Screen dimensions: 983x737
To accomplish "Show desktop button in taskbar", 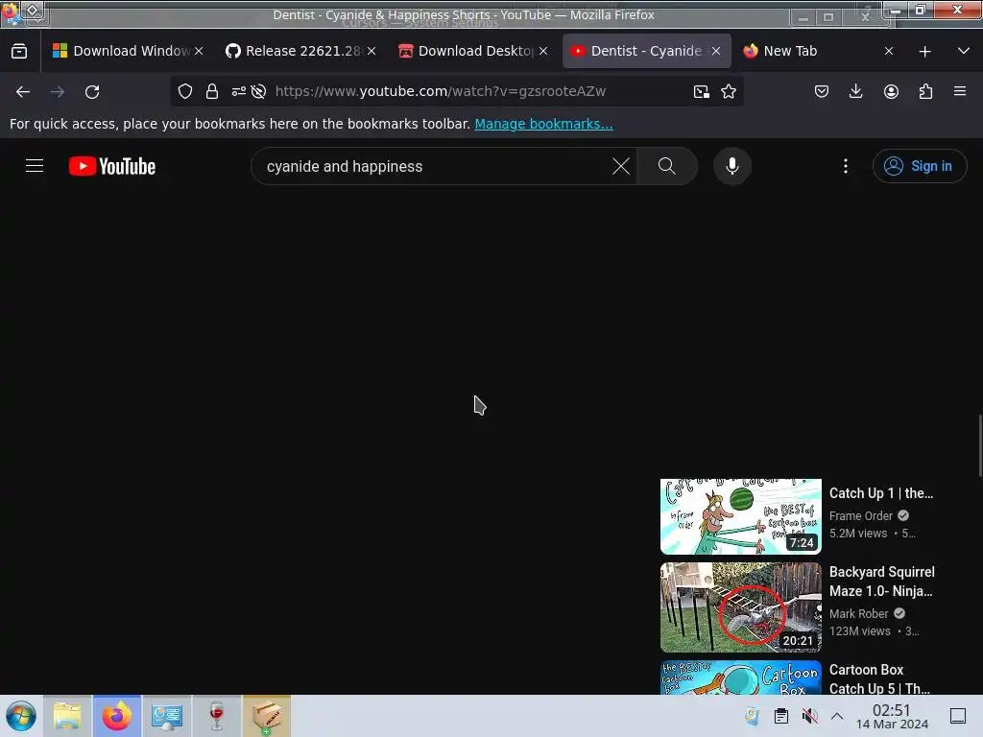I will 957,716.
